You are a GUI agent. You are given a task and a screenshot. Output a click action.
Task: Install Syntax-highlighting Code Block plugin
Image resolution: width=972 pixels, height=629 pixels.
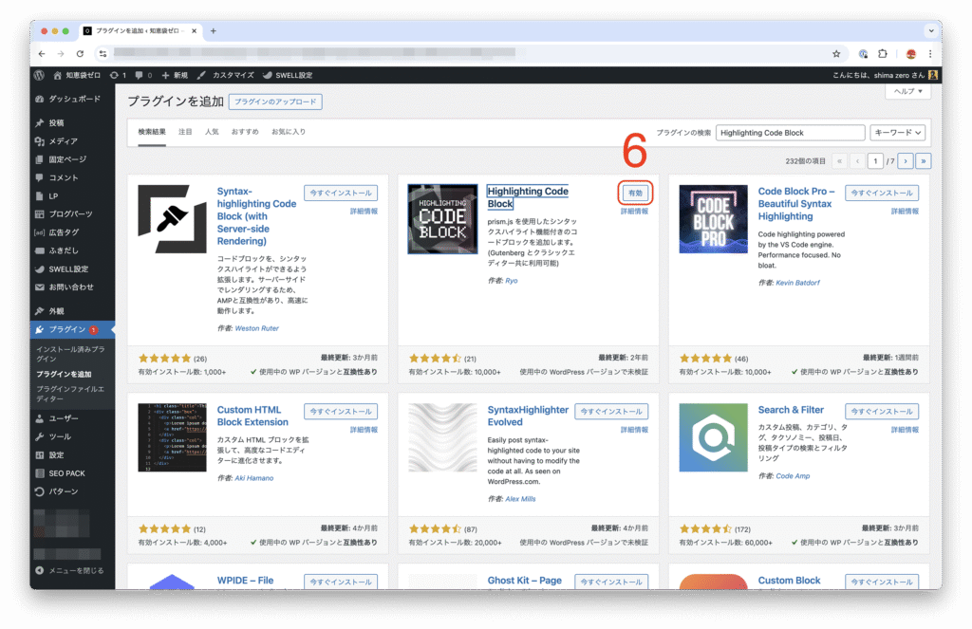click(x=341, y=193)
